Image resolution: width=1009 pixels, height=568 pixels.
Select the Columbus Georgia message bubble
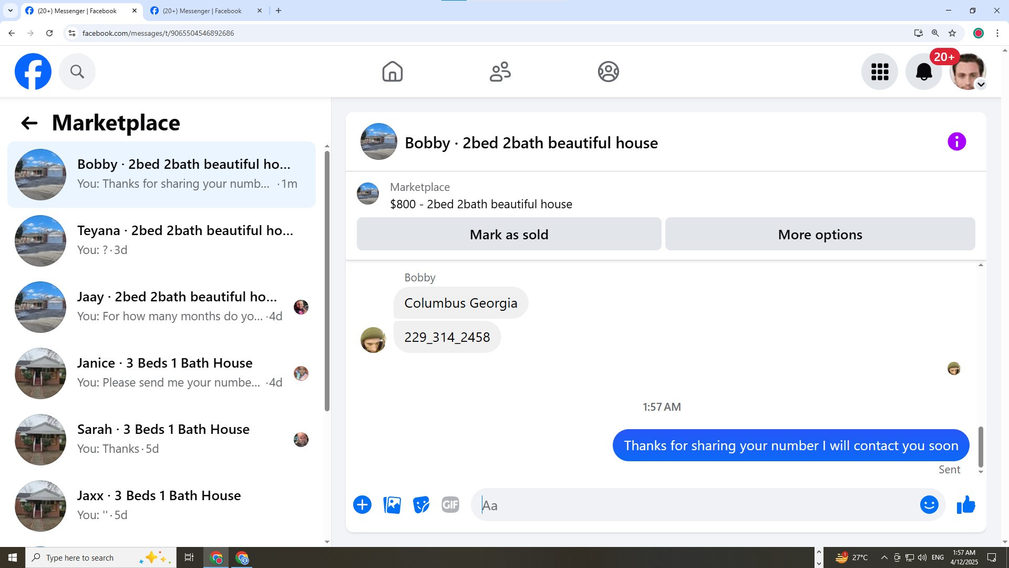pos(461,303)
